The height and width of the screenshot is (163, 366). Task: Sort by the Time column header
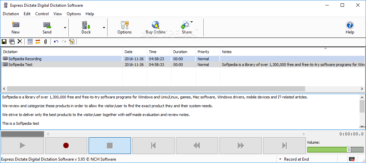tap(159, 52)
